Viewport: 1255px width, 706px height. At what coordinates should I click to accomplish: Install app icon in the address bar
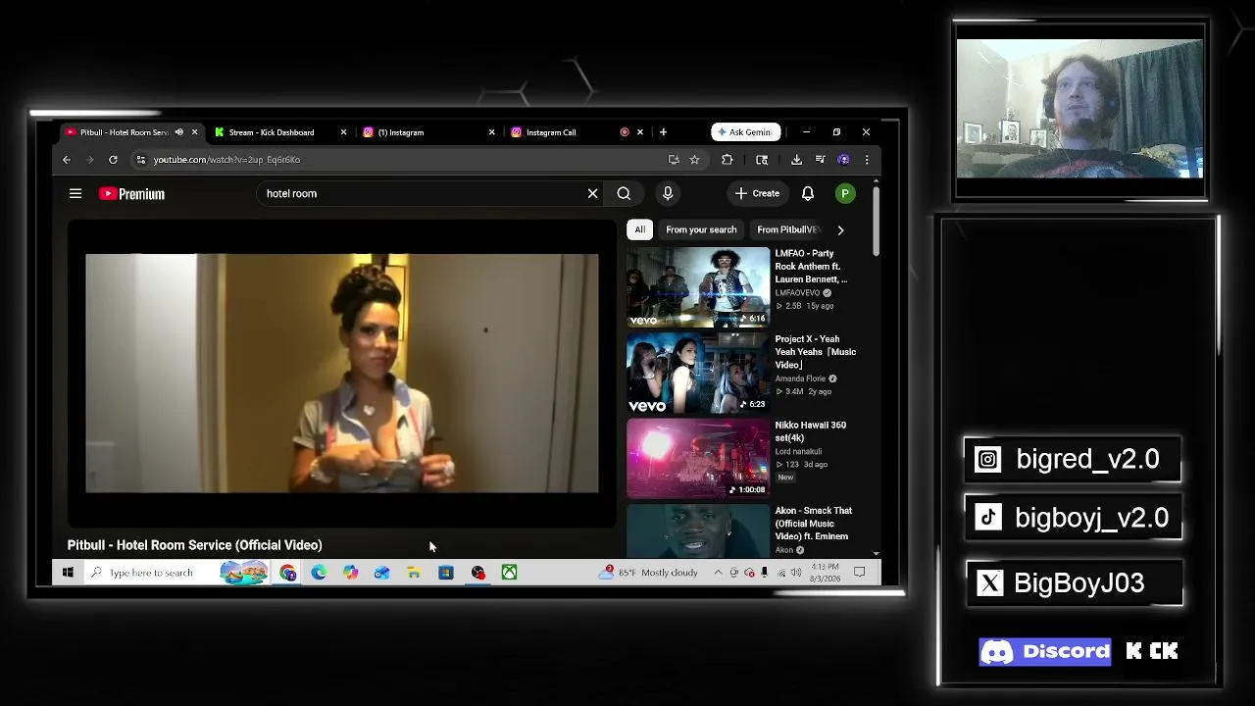click(674, 160)
